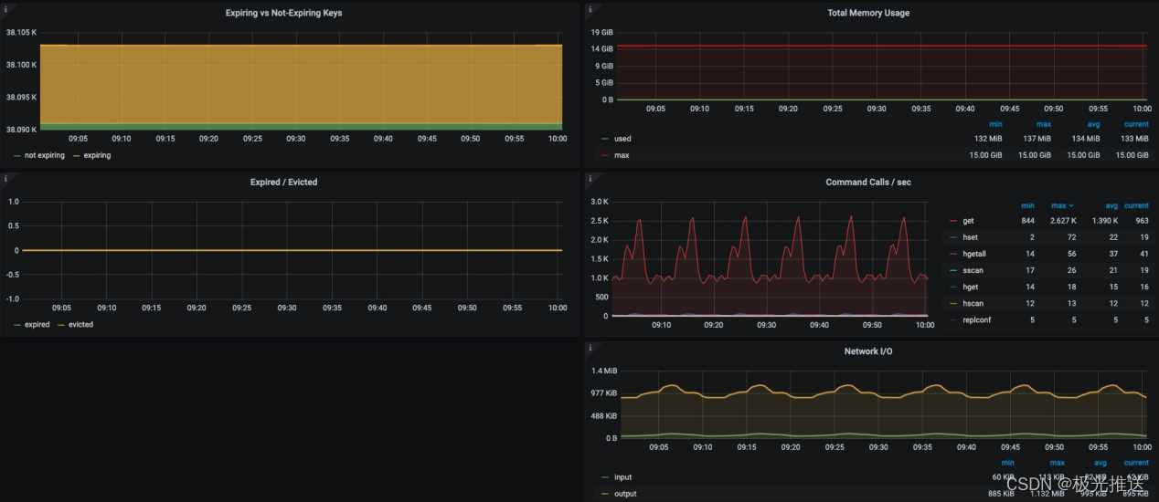Toggle the 'not expiring' series in legend

[x=45, y=155]
